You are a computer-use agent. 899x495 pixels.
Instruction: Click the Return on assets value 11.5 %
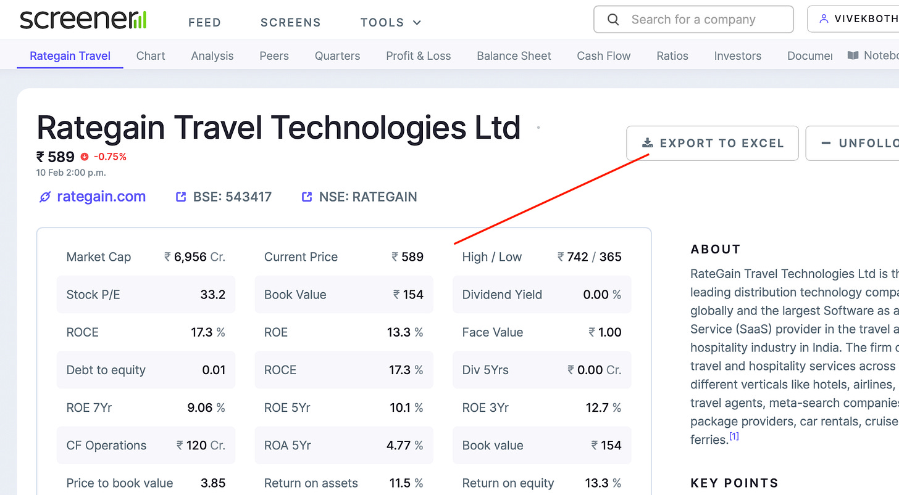[x=406, y=483]
